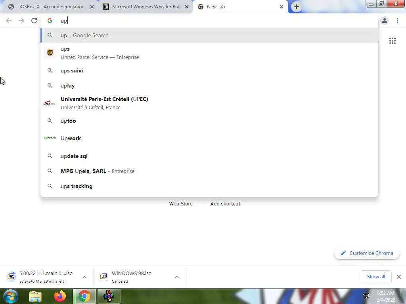The width and height of the screenshot is (406, 304).
Task: Click the address bar containing 'up'
Action: pyautogui.click(x=210, y=21)
